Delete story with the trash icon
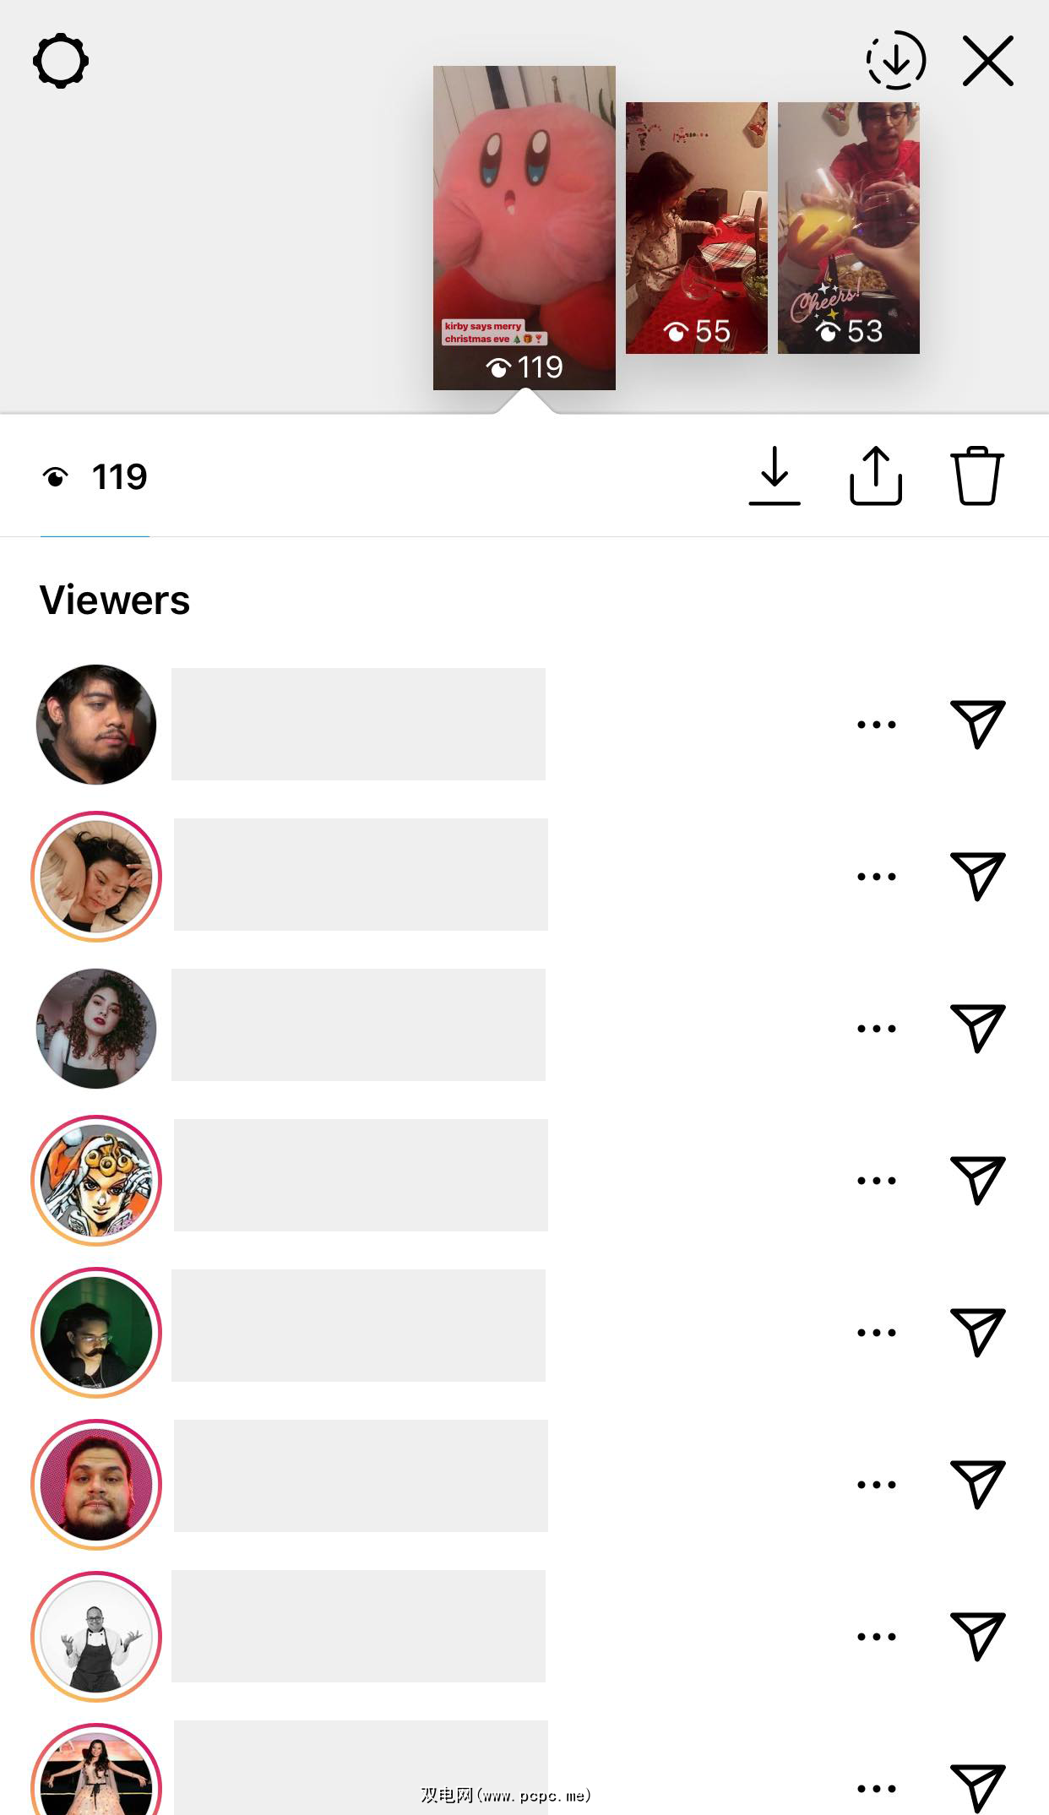The height and width of the screenshot is (1815, 1049). coord(976,476)
